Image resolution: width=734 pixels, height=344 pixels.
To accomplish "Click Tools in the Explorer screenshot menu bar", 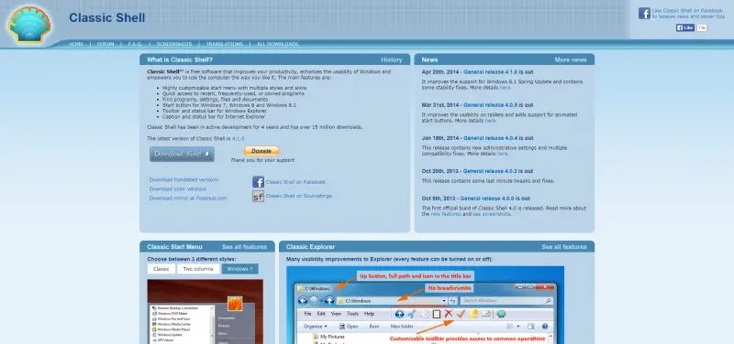I will (x=352, y=314).
